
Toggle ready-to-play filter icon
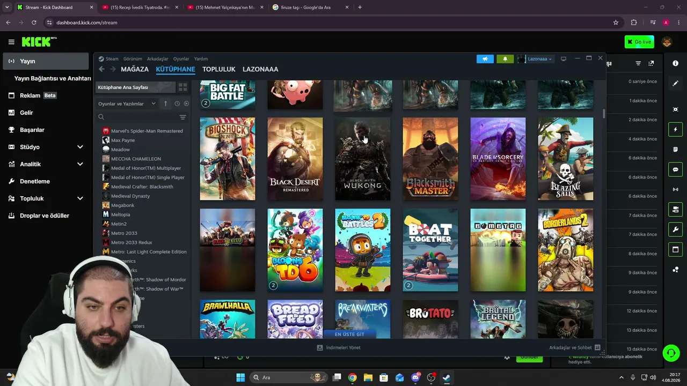tap(186, 103)
